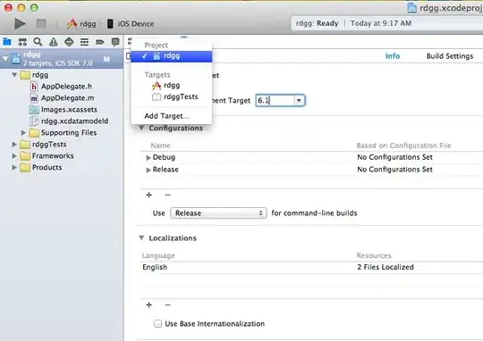
Task: Open the Find navigator magnifier icon
Action: pyautogui.click(x=38, y=42)
